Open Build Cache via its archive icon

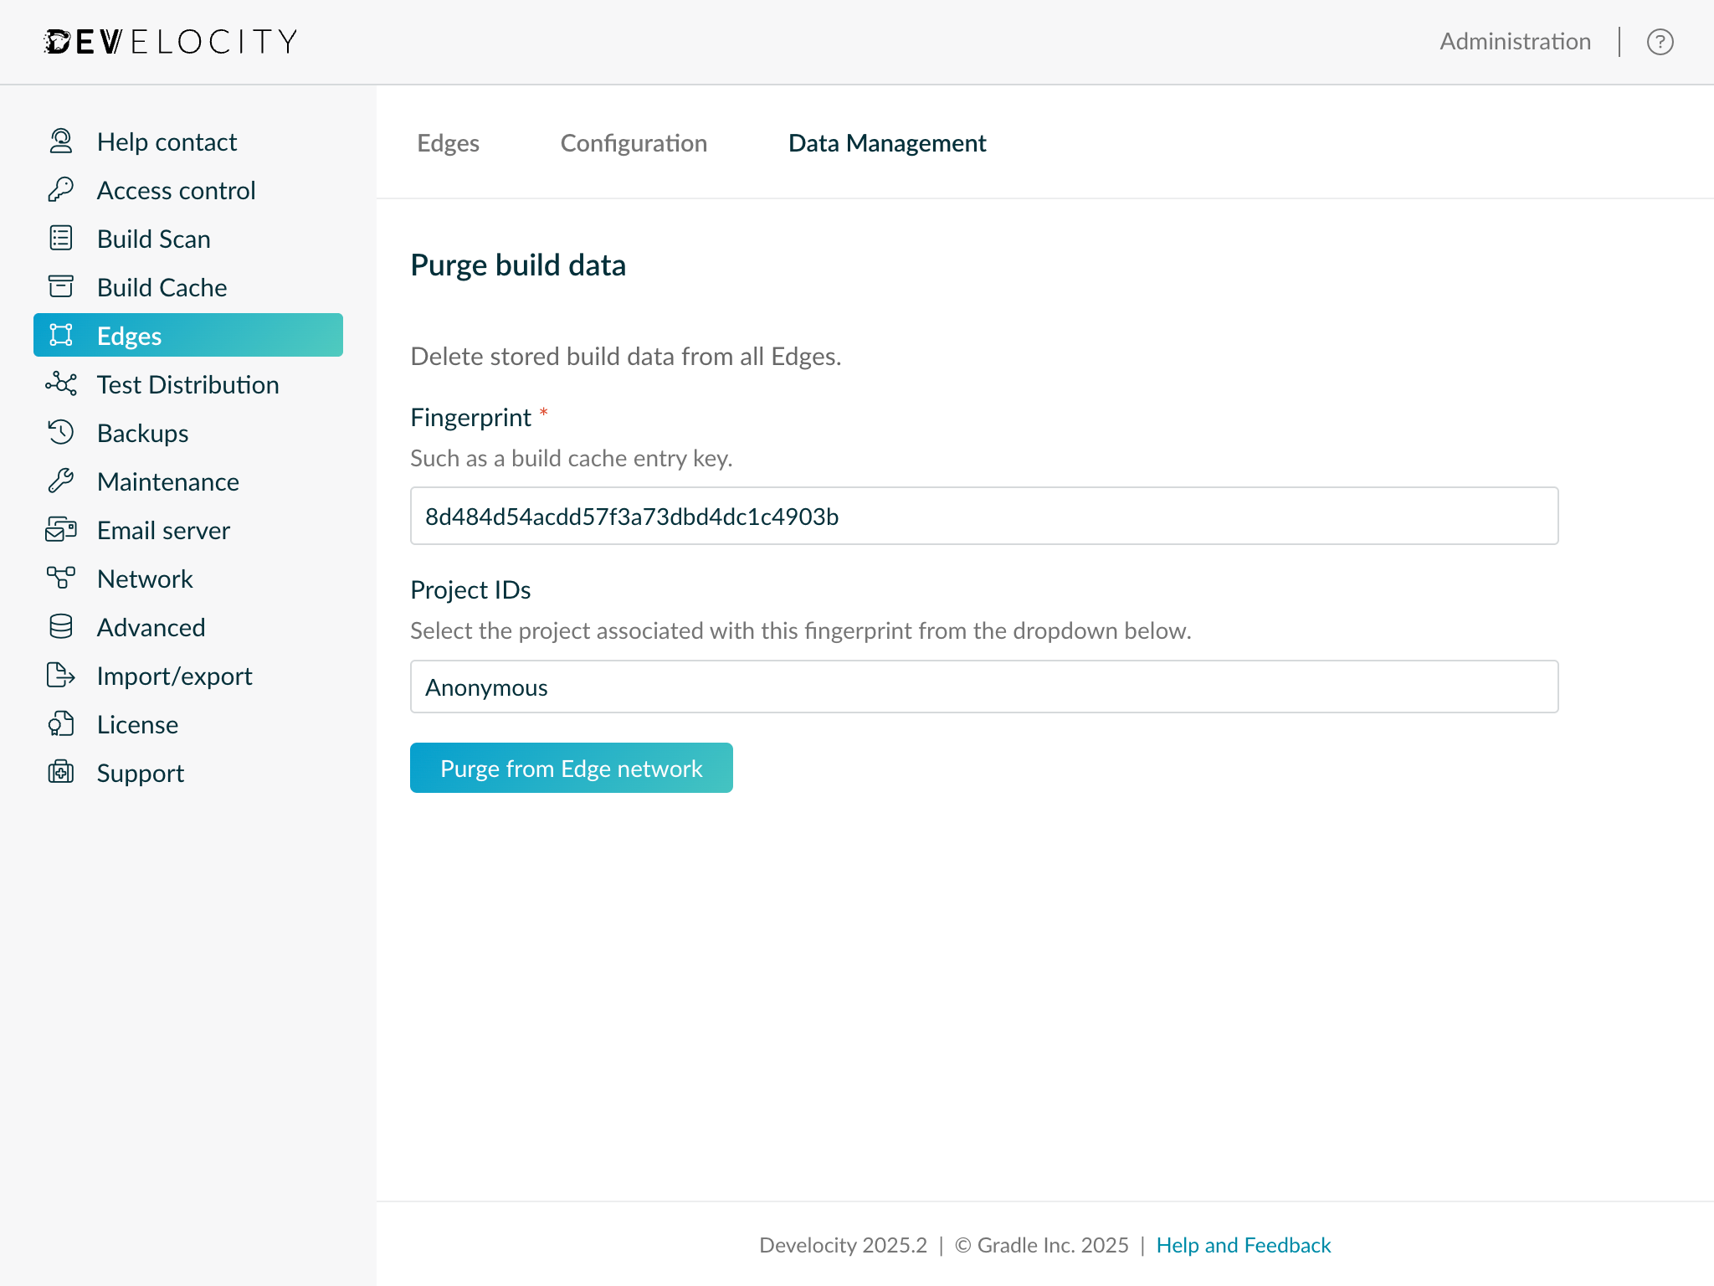tap(59, 286)
